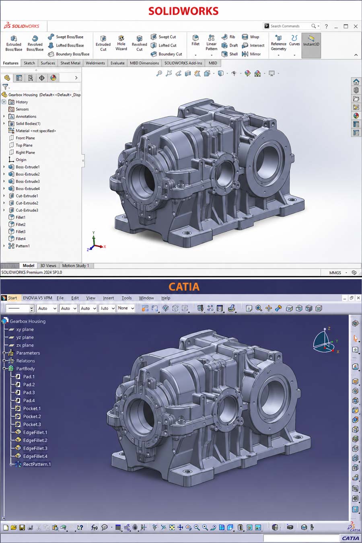Expand the FeatureManager panel arrow
The height and width of the screenshot is (543, 362).
(x=76, y=78)
